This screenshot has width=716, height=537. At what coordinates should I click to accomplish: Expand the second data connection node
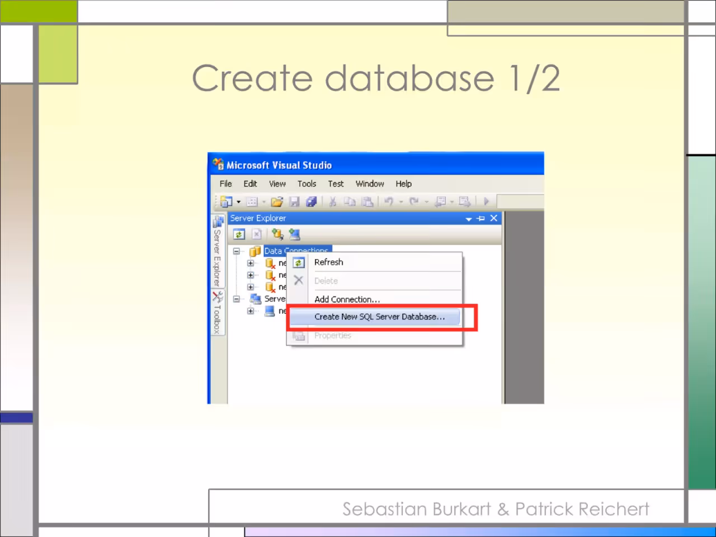251,275
